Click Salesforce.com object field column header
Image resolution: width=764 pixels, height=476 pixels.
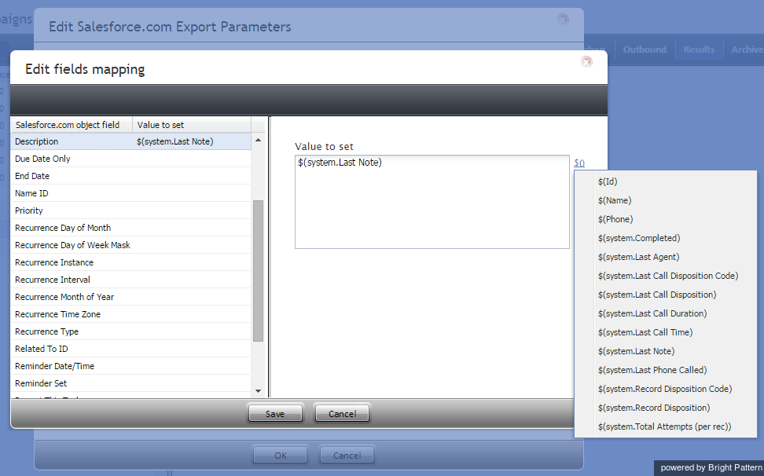(x=72, y=125)
